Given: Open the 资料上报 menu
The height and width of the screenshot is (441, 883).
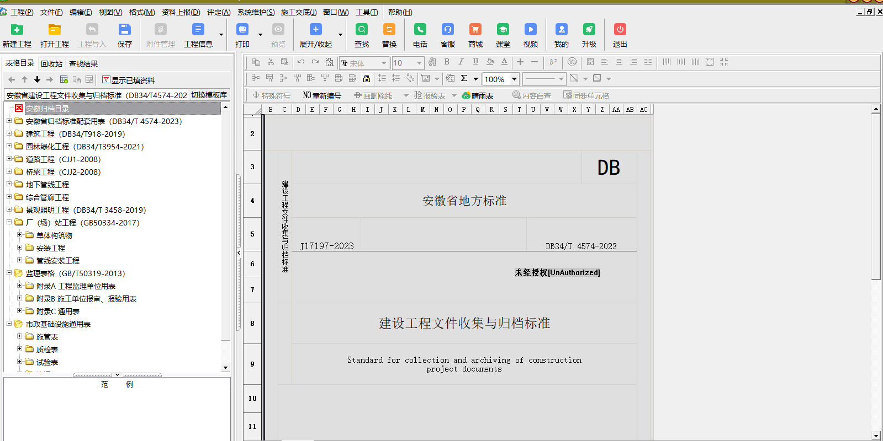Looking at the screenshot, I should (x=181, y=12).
